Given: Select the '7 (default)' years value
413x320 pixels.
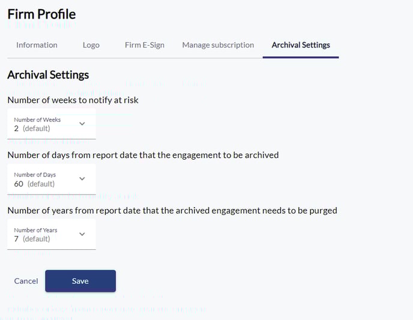Looking at the screenshot, I should point(32,239).
